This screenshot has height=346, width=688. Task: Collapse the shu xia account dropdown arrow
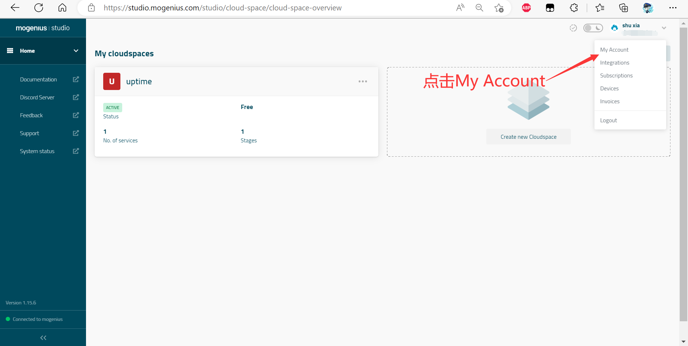coord(664,28)
